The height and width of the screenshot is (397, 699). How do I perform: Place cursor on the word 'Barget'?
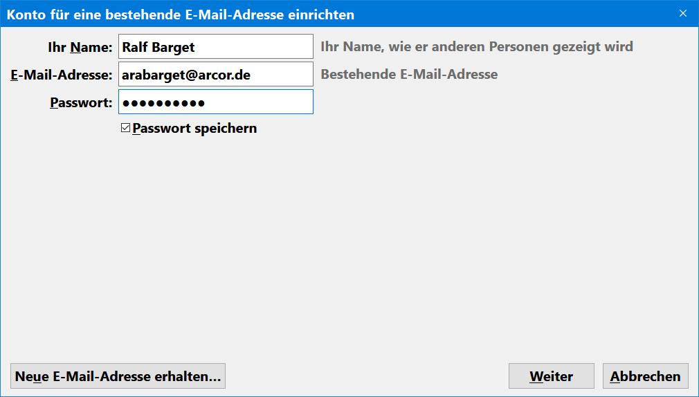pyautogui.click(x=174, y=48)
